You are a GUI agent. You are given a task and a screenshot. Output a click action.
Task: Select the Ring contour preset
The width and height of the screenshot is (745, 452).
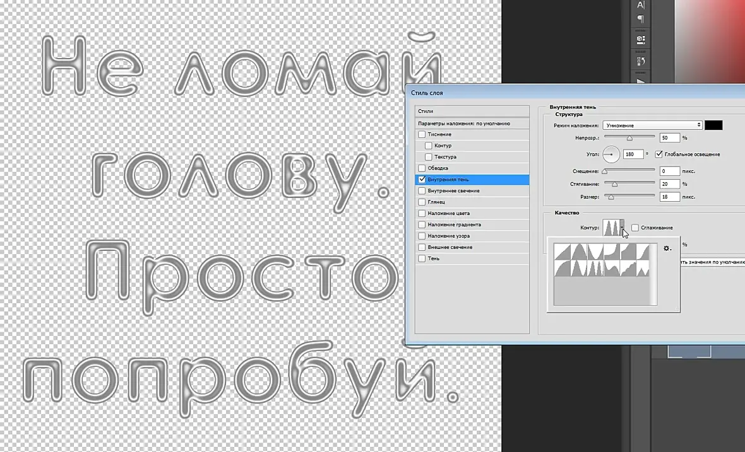click(578, 268)
